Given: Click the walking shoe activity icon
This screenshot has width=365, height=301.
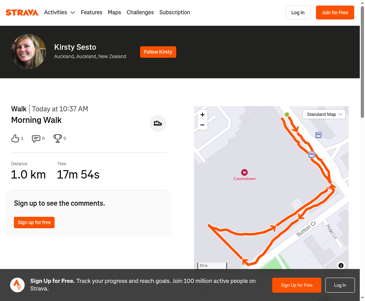Looking at the screenshot, I should click(x=158, y=123).
